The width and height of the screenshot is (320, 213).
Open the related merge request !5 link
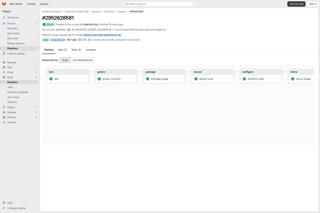[x=69, y=35]
